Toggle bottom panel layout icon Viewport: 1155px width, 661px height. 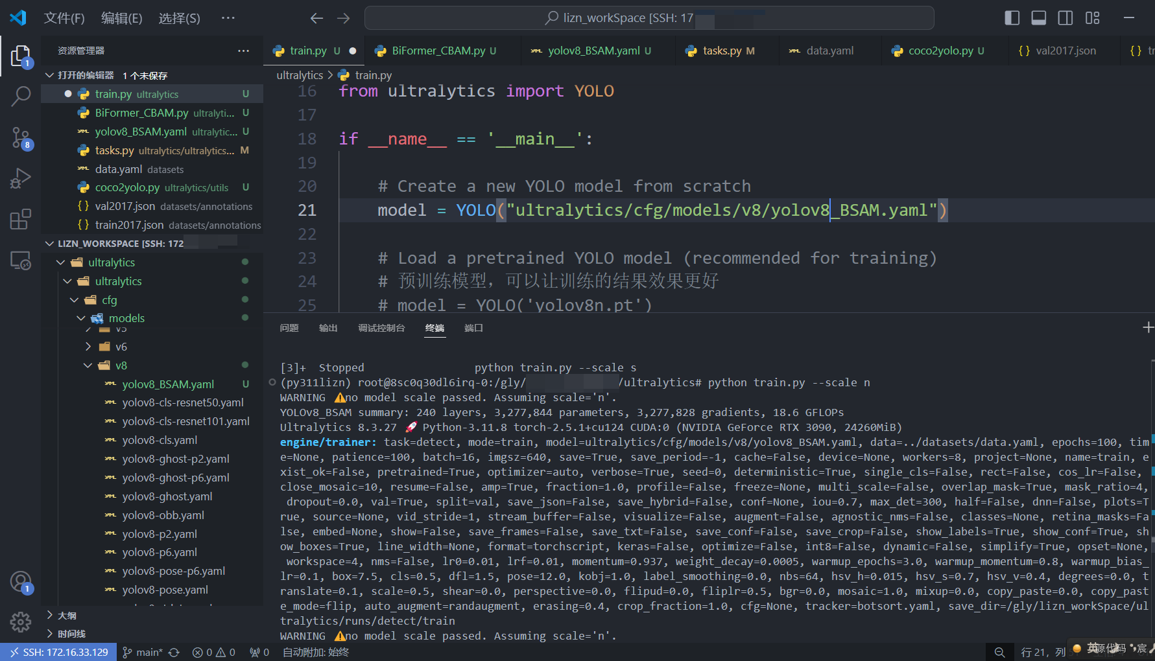tap(1038, 18)
